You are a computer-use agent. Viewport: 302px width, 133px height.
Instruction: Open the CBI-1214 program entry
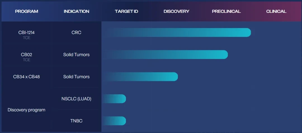pyautogui.click(x=27, y=33)
